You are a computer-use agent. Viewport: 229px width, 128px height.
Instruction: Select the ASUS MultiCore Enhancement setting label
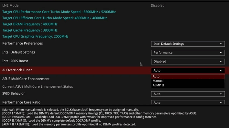pyautogui.click(x=26, y=79)
